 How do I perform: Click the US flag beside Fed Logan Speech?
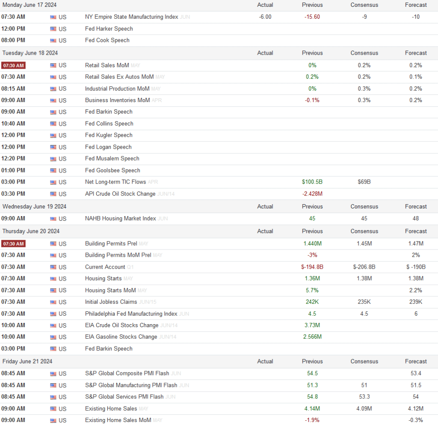click(53, 147)
